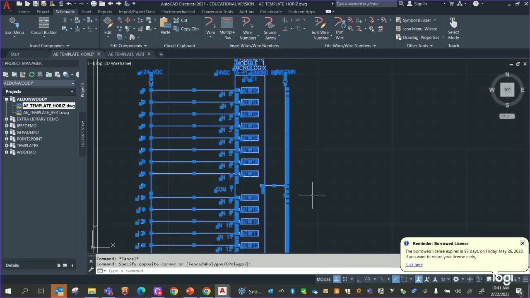This screenshot has height=298, width=530.
Task: Click 'click here' license link
Action: point(414,264)
